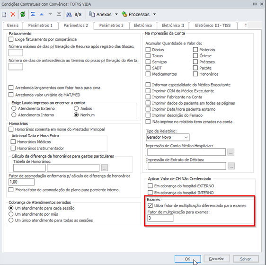Screen dimensions: 266x265
Task: Click the OK button
Action: click(x=188, y=259)
